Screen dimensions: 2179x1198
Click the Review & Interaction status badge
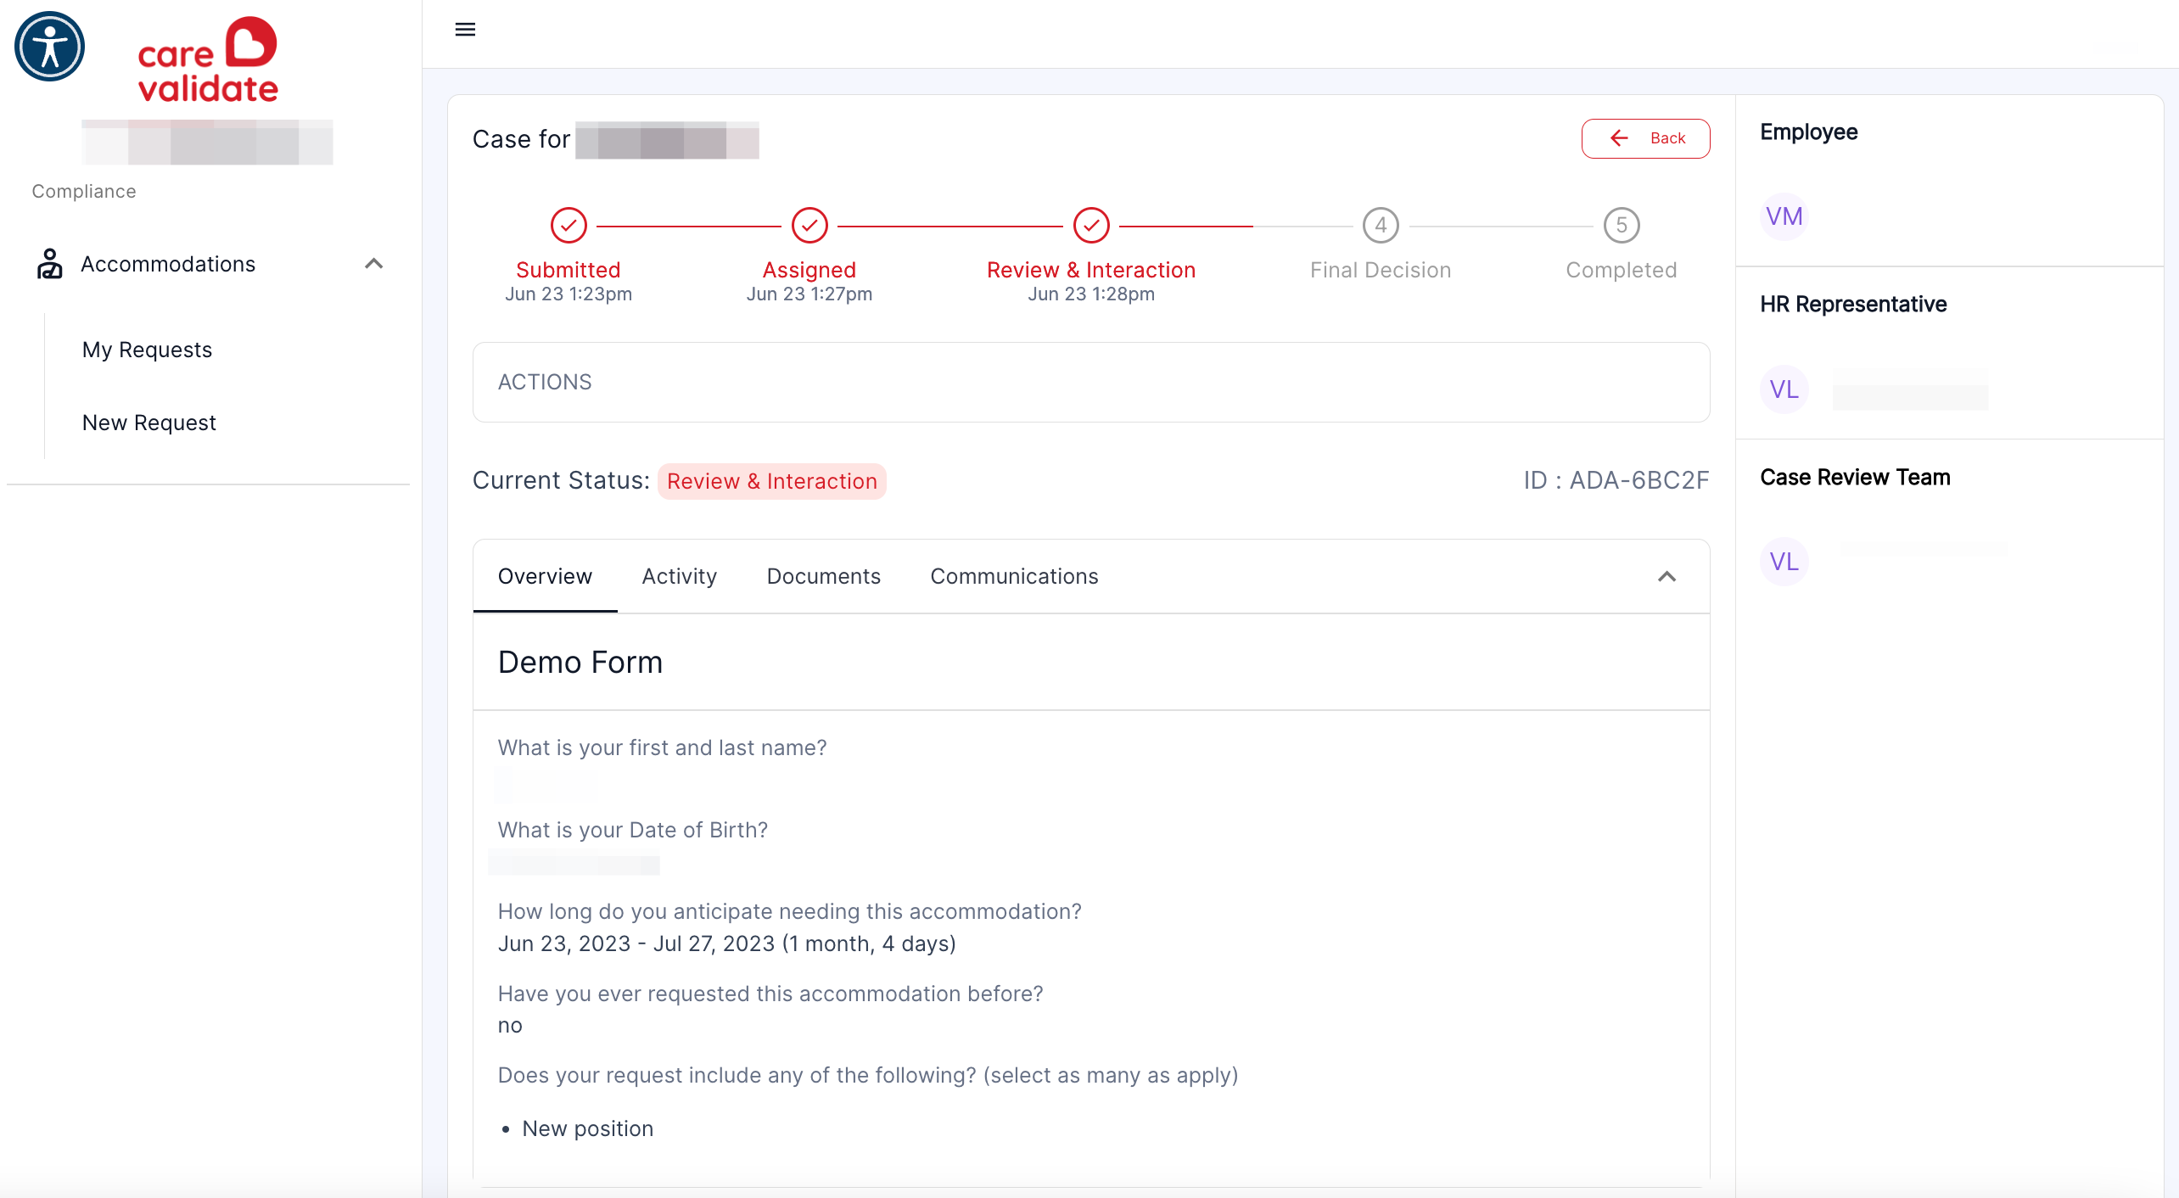pos(771,481)
